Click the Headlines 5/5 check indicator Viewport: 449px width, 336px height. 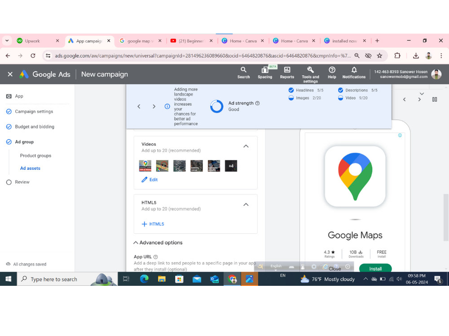tap(291, 90)
